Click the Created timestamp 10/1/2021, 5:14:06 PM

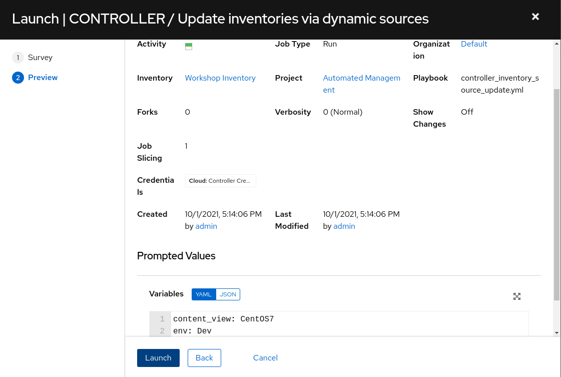(x=223, y=214)
